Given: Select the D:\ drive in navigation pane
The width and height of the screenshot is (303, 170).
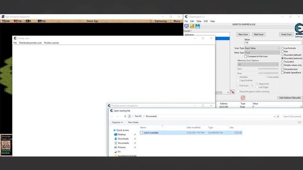Looking at the screenshot, I should tap(118, 152).
